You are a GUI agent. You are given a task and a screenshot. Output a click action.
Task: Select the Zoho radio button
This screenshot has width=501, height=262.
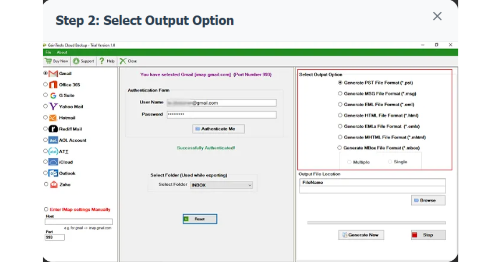pos(46,184)
